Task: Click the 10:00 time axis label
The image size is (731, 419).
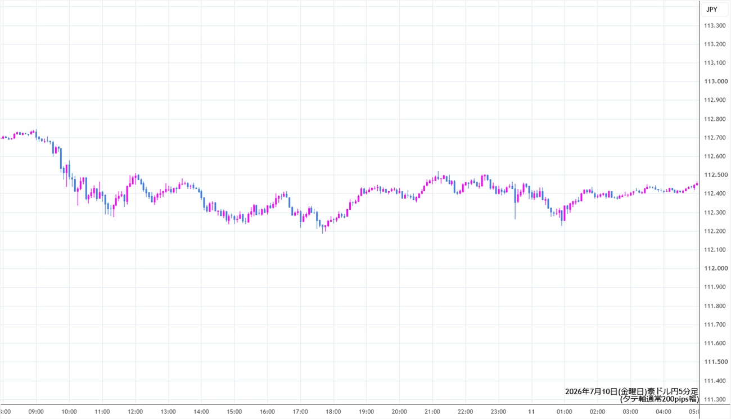Action: point(69,412)
